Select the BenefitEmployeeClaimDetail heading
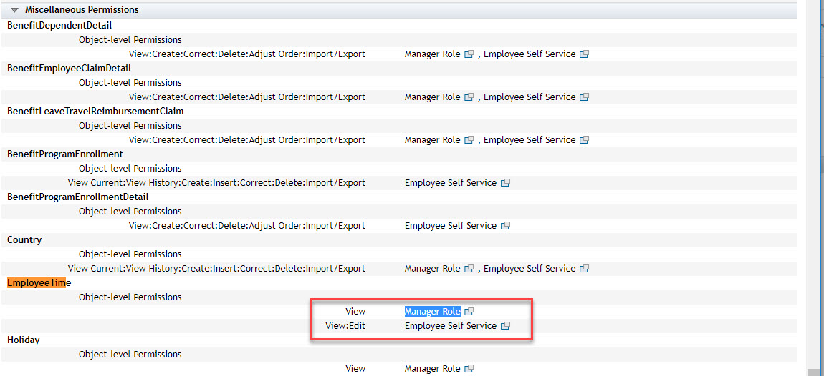The height and width of the screenshot is (376, 824). [x=69, y=68]
